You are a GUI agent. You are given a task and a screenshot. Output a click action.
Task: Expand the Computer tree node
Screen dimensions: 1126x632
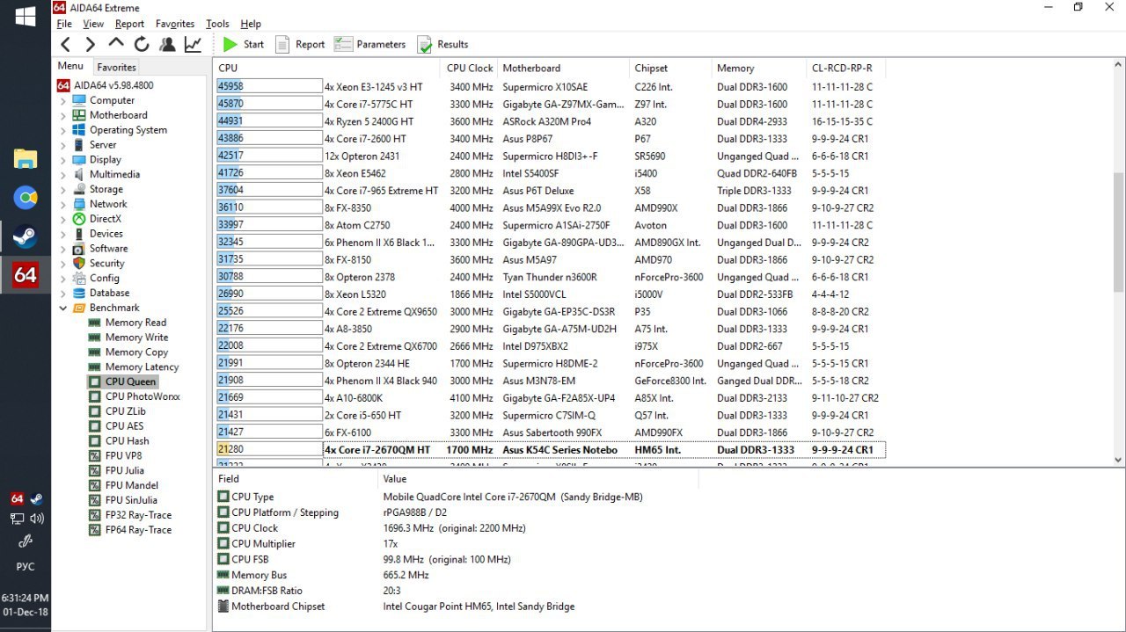[63, 101]
